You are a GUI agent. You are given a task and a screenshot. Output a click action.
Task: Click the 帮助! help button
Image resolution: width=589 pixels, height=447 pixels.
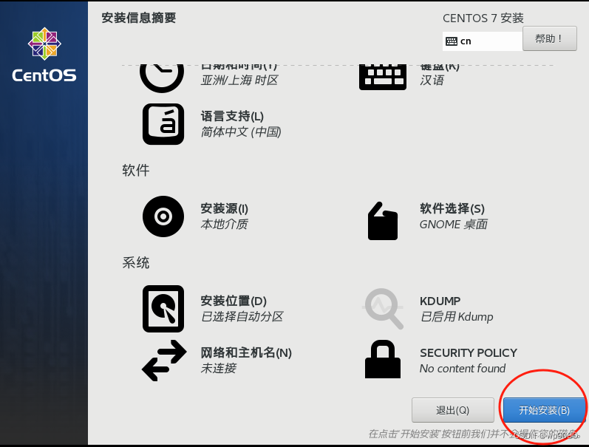coord(550,38)
